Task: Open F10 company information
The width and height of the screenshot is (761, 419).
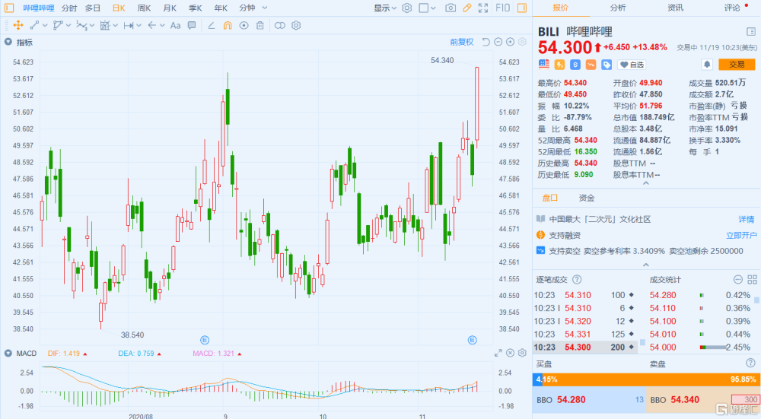Action: coord(503,8)
